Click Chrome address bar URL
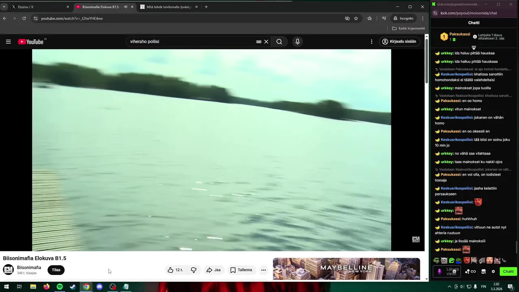 (x=72, y=18)
